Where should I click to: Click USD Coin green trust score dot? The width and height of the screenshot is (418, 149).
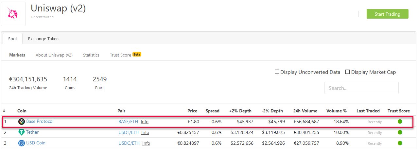coord(400,143)
